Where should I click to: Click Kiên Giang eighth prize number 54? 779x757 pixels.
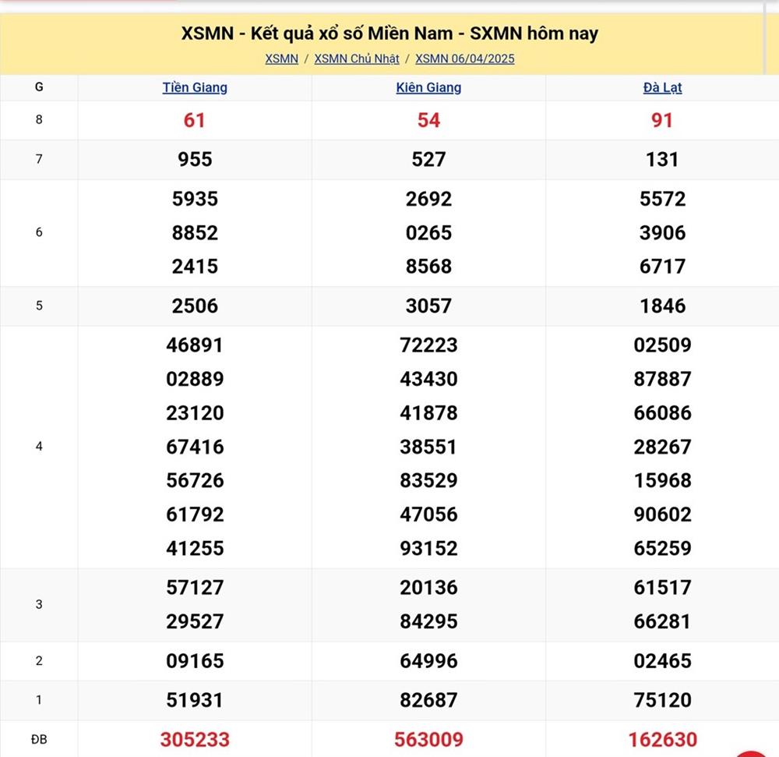(x=428, y=120)
